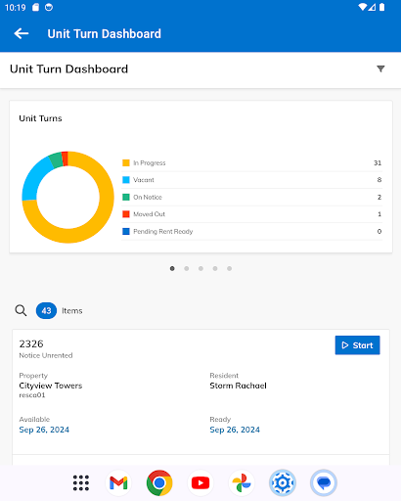Select the In Progress legend entry
Screen dimensions: 401x501
(x=251, y=162)
